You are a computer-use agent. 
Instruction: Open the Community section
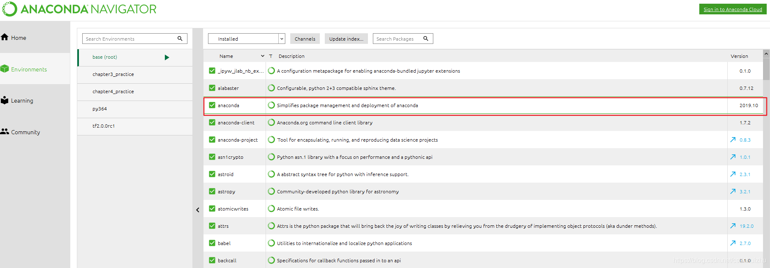click(35, 132)
